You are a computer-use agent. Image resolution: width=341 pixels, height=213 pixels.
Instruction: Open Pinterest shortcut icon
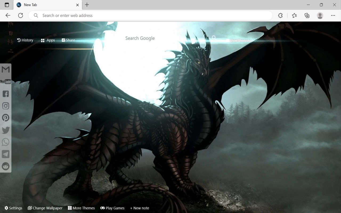6,118
